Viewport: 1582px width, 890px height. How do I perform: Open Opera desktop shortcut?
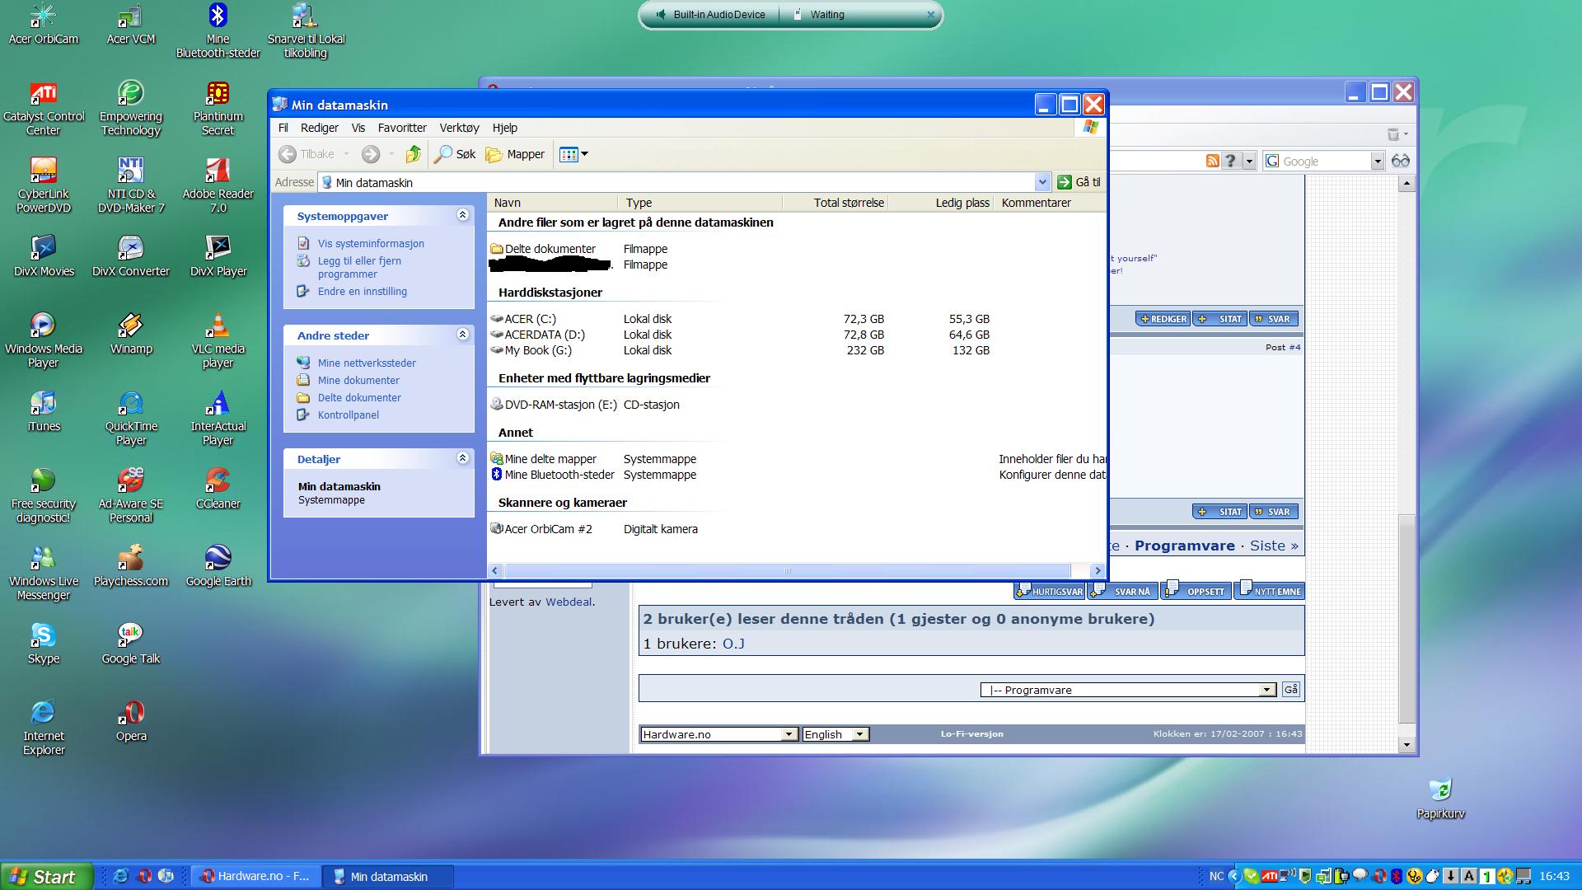[130, 721]
